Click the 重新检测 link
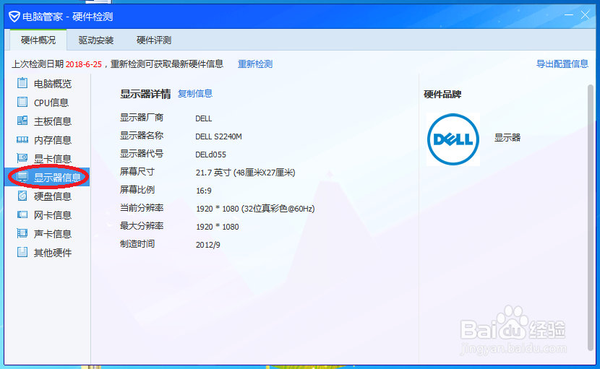 (255, 64)
